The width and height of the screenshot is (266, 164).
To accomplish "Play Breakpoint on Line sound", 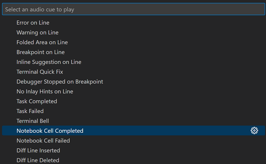I will (x=41, y=52).
